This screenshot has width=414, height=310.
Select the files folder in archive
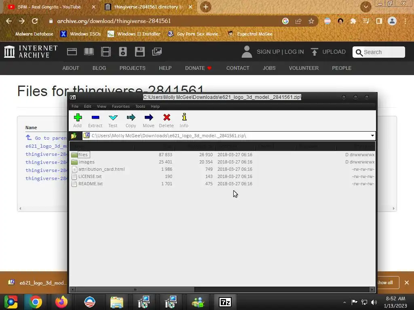[x=83, y=155]
